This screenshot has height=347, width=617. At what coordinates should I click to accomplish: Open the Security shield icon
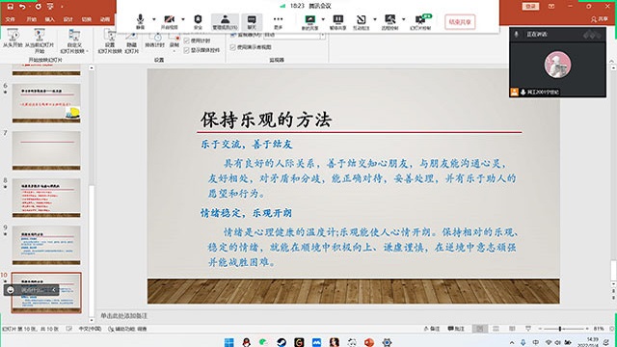[198, 21]
